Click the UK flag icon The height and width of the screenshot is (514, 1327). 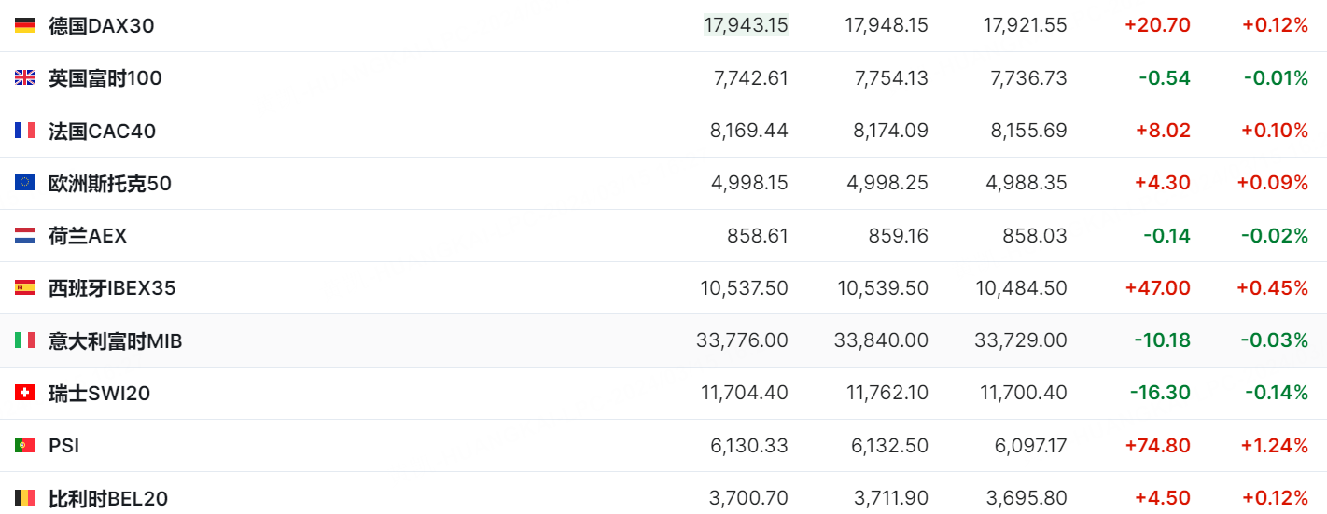pos(24,78)
